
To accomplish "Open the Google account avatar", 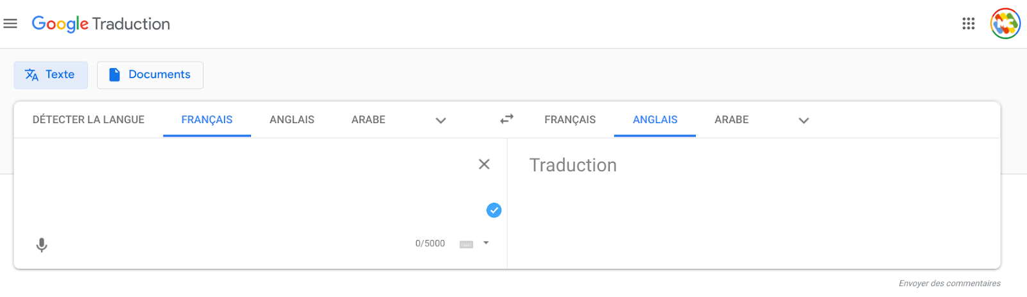I will coord(1005,24).
